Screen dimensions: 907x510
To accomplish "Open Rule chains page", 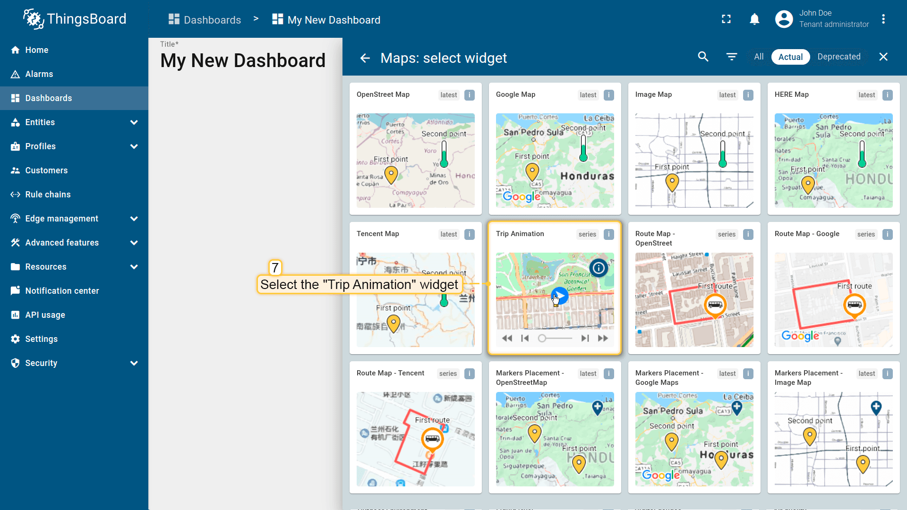I will 74,195.
